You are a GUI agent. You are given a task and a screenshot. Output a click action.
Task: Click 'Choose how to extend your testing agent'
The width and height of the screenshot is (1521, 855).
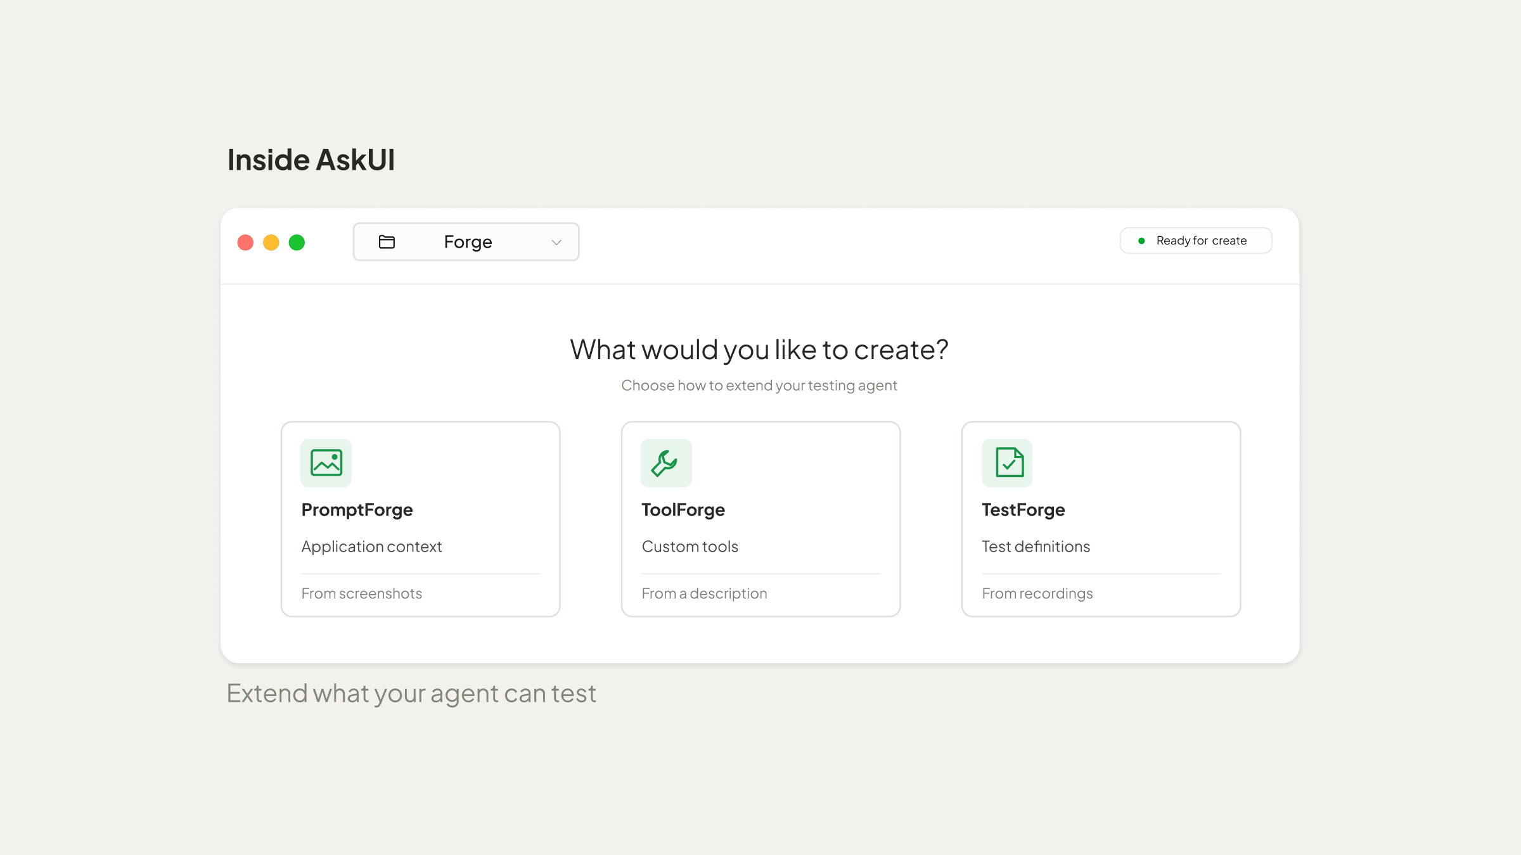pyautogui.click(x=759, y=386)
